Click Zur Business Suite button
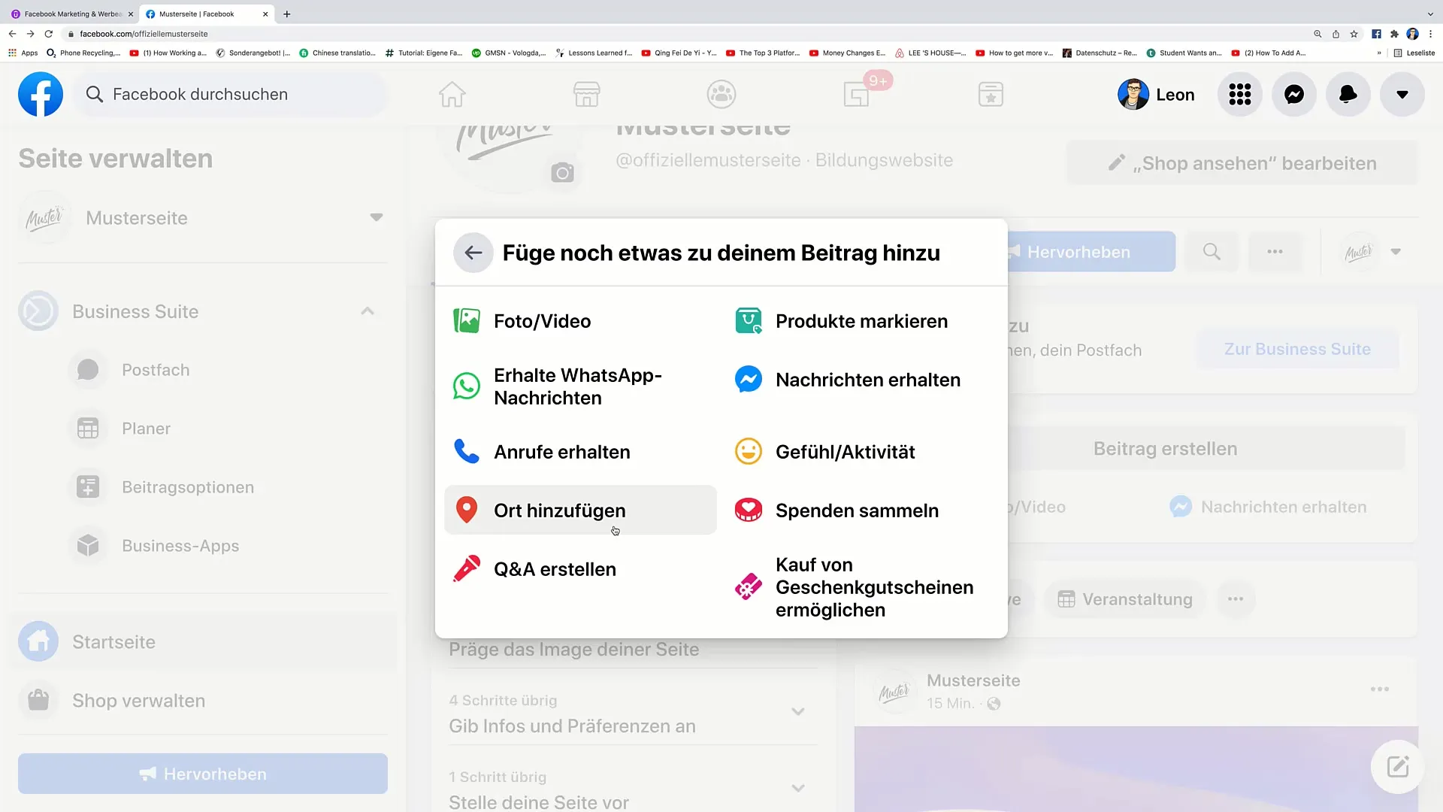1443x812 pixels. coord(1297,349)
